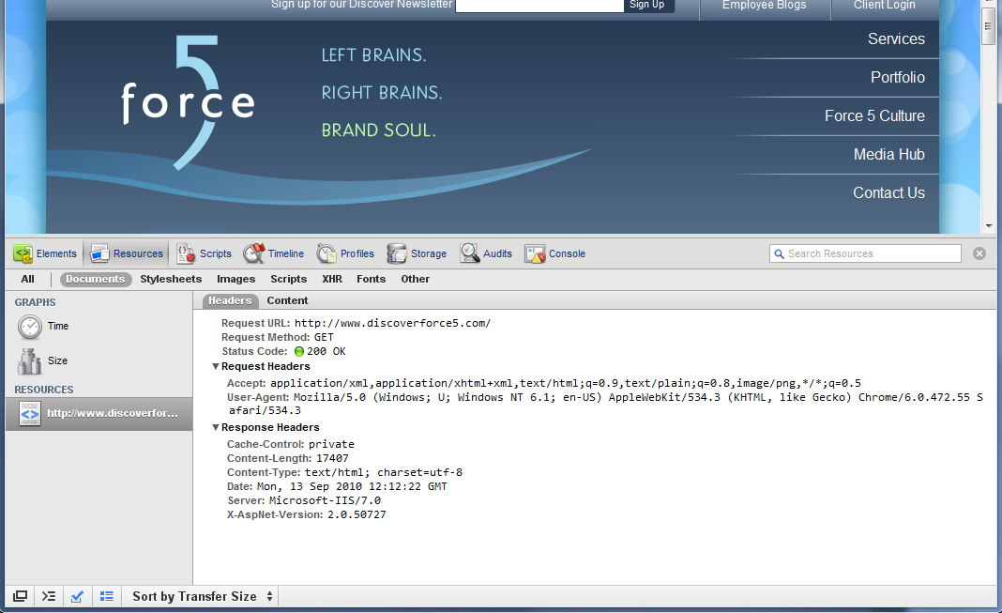The height and width of the screenshot is (613, 1002).
Task: Open Force 5 Culture page
Action: point(874,115)
